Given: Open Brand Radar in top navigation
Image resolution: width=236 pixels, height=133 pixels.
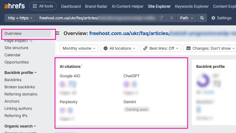Looking at the screenshot, I should [96, 6].
